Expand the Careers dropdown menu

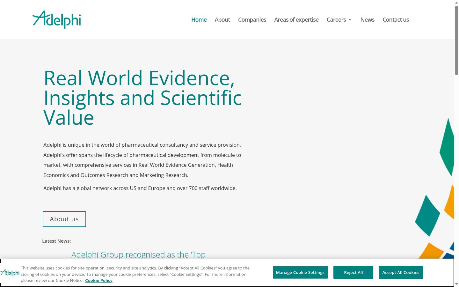point(339,19)
